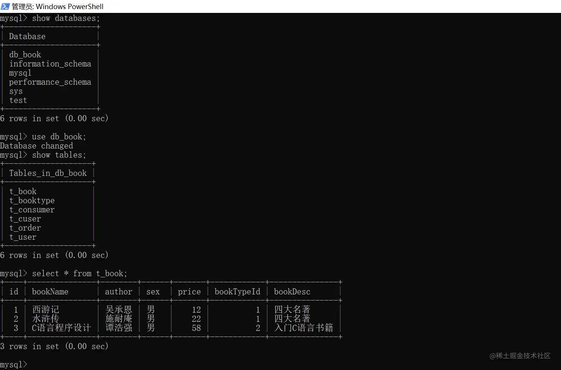Click the '3 rows in set (0.00 sec)' line
The image size is (561, 370).
54,346
